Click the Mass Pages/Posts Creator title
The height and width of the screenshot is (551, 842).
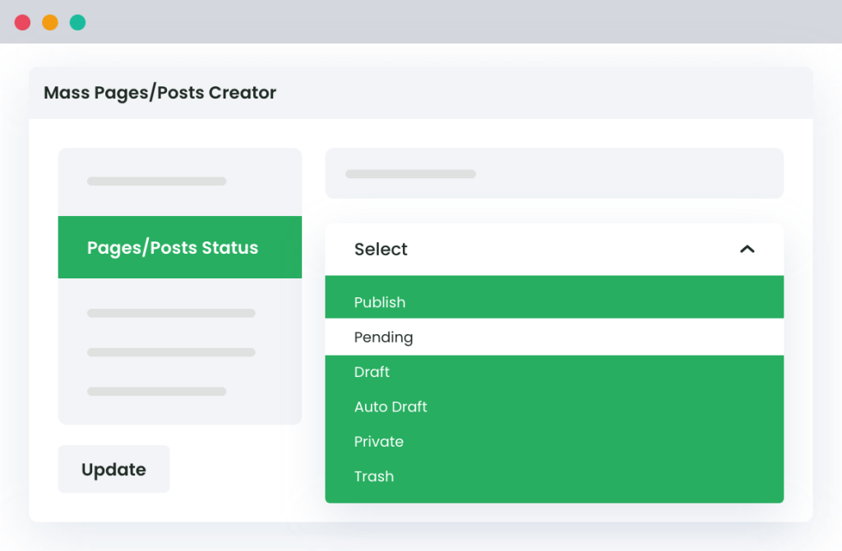pos(160,93)
